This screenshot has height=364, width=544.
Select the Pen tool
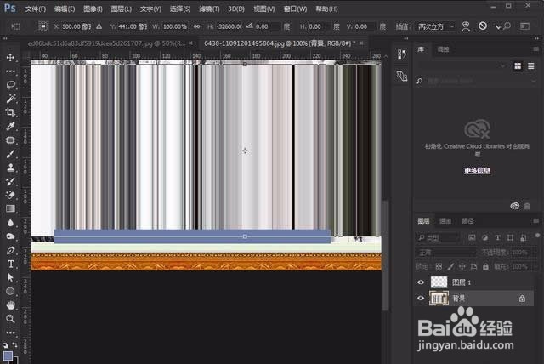(10, 250)
